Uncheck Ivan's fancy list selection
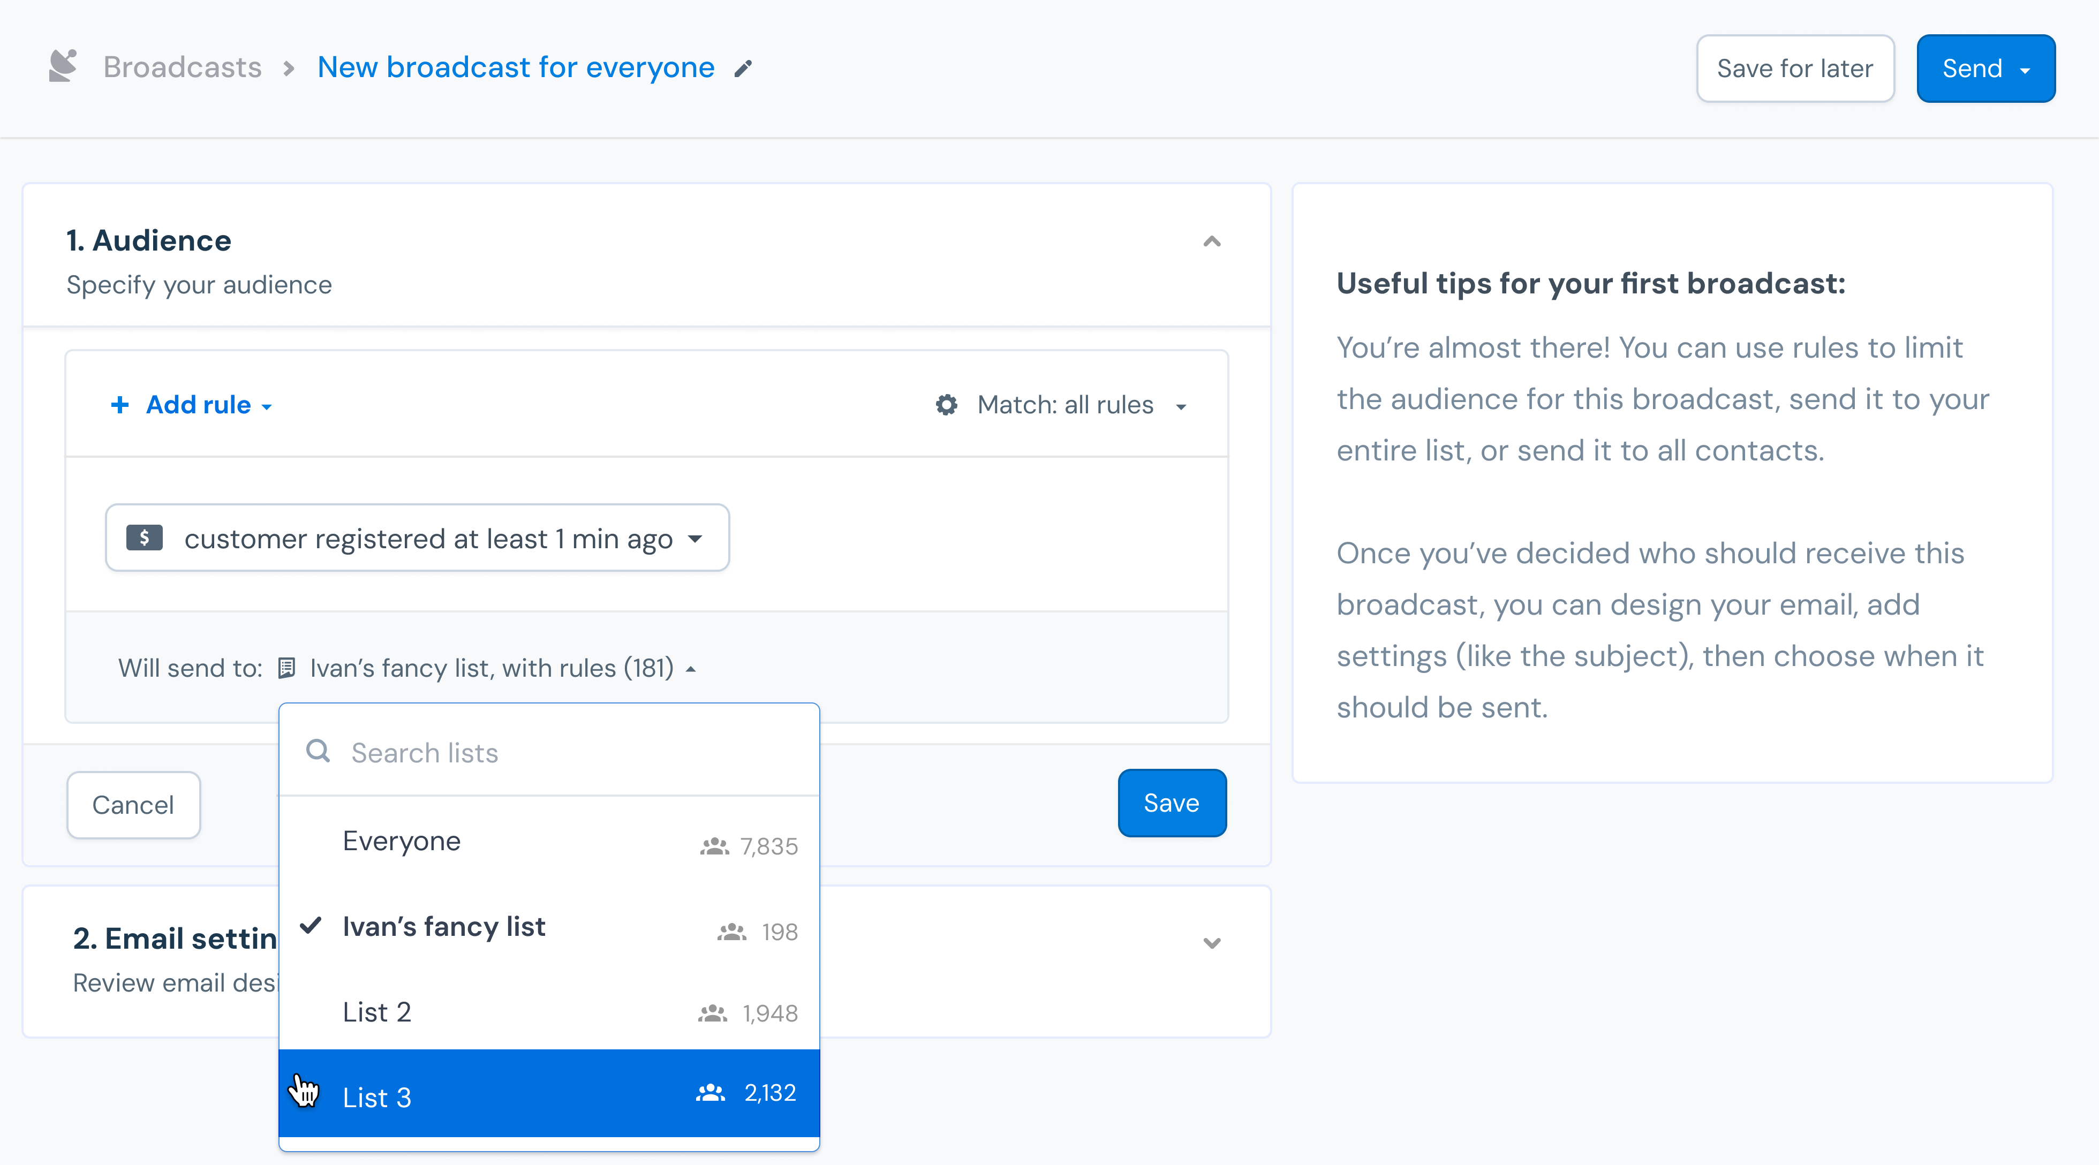The width and height of the screenshot is (2099, 1165). (444, 927)
